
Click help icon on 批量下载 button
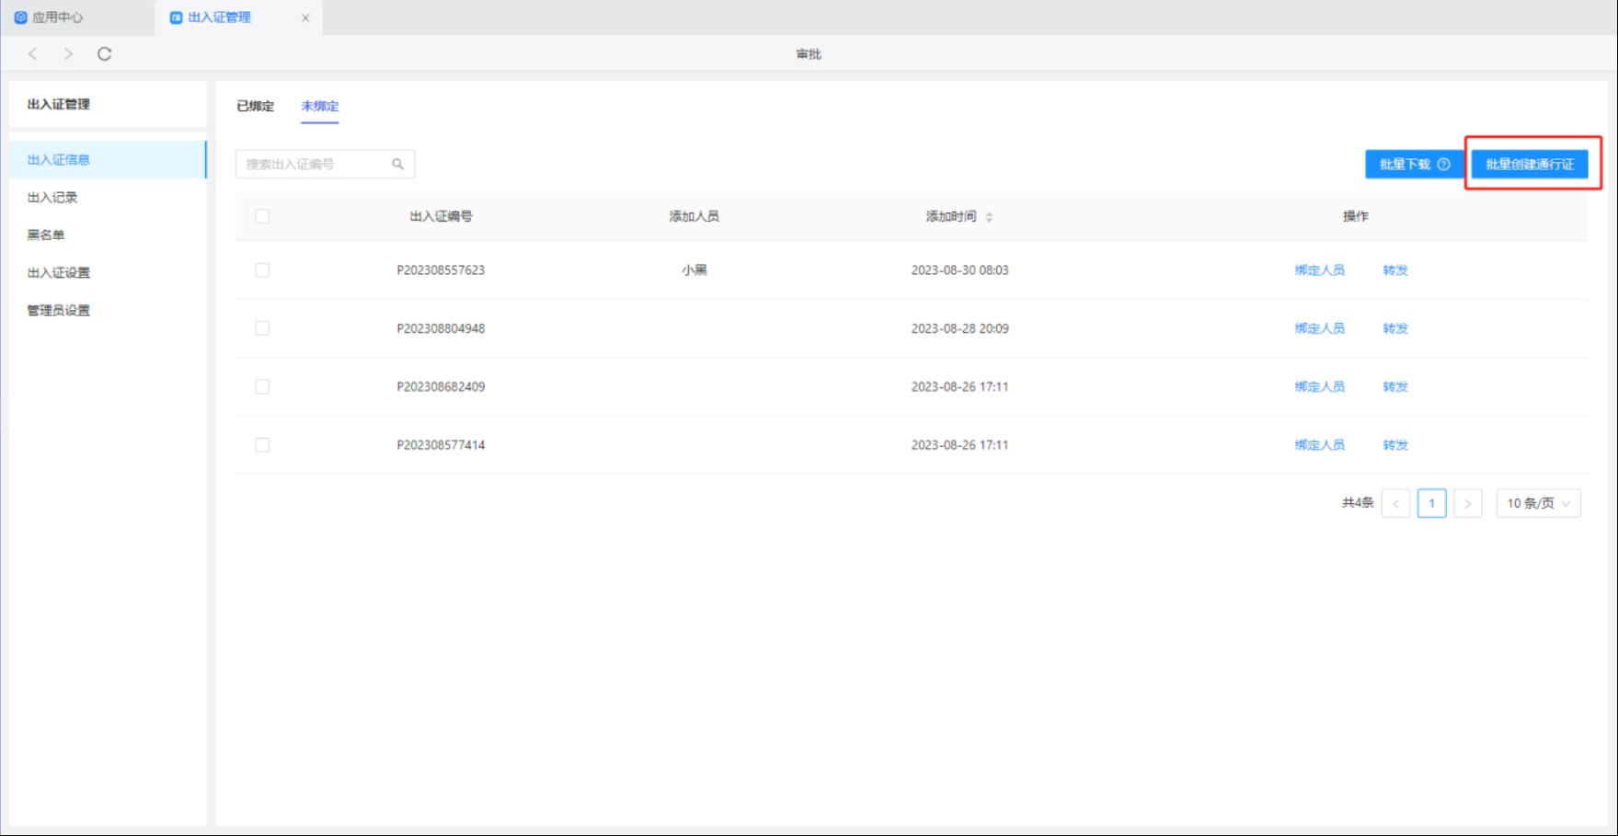click(x=1444, y=165)
